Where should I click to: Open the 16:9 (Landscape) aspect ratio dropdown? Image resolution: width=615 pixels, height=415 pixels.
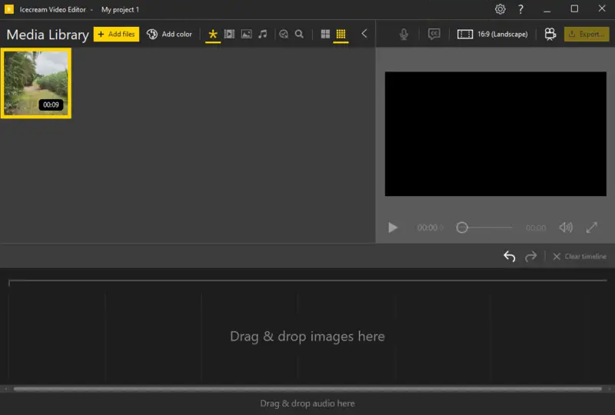tap(492, 35)
